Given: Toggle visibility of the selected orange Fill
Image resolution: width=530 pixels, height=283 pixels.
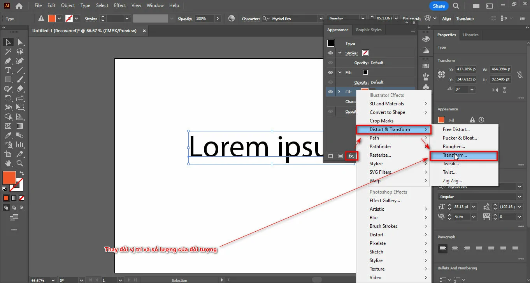Looking at the screenshot, I should (x=330, y=92).
